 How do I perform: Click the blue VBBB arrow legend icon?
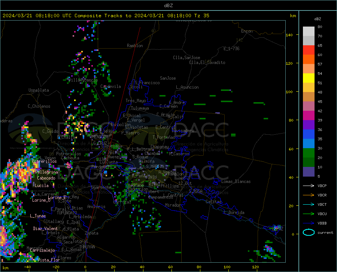point(309,223)
